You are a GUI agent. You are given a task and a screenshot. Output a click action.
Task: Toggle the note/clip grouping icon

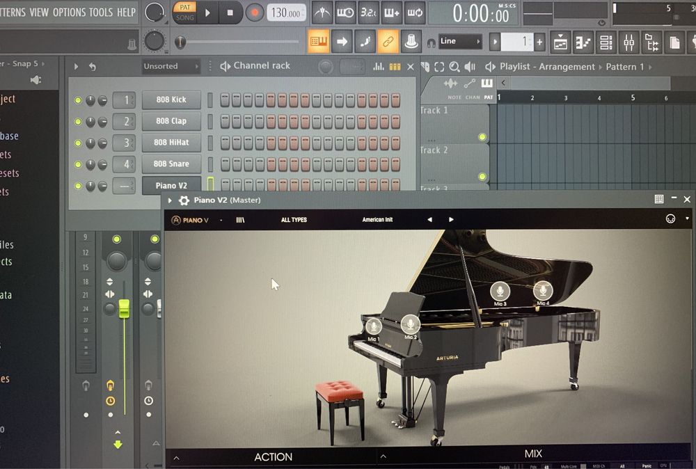click(365, 42)
